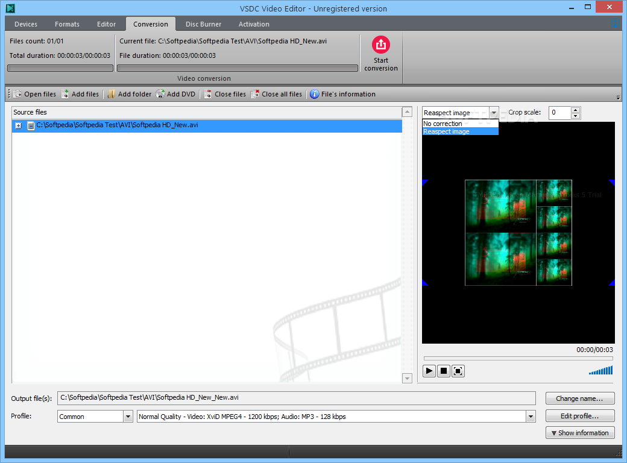Click source list scroll up arrow
This screenshot has width=627, height=463.
(407, 112)
